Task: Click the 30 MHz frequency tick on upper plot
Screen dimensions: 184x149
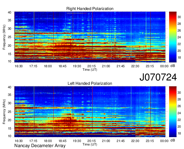Action: 9,29
